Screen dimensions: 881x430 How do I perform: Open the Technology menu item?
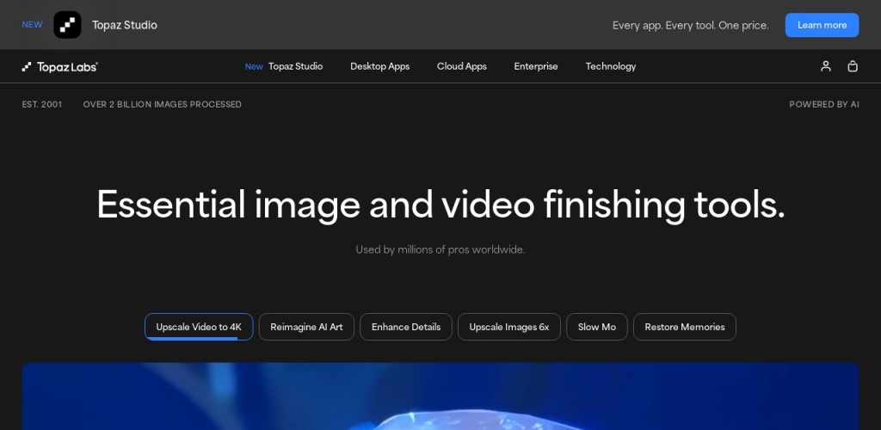[x=611, y=66]
